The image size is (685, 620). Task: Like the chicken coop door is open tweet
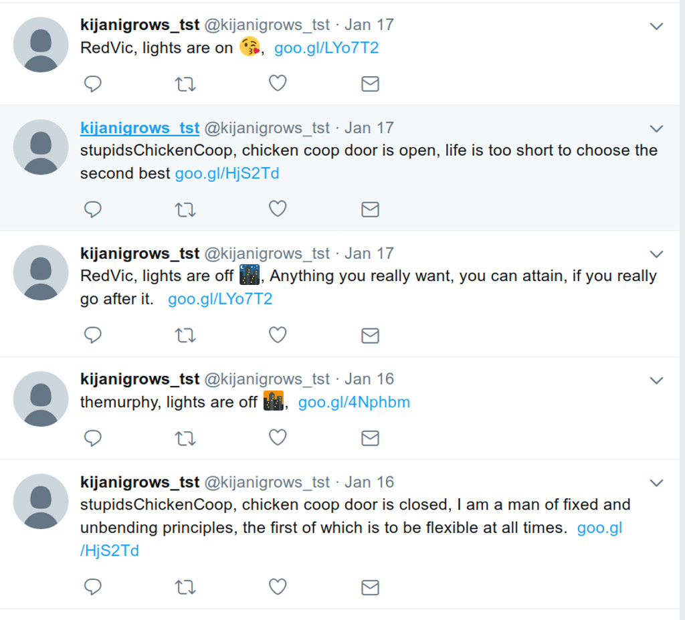click(x=278, y=209)
